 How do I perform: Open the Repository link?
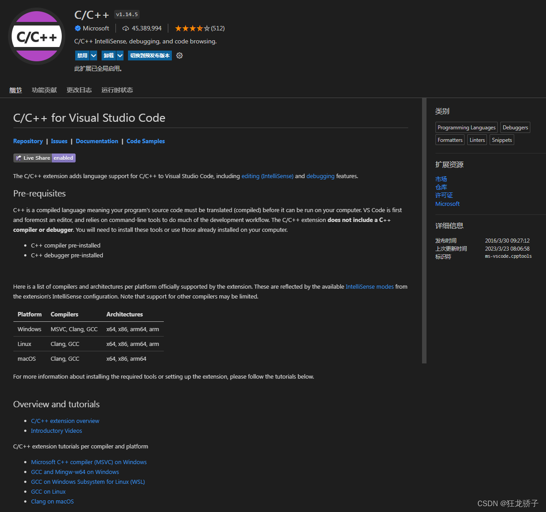click(x=28, y=141)
